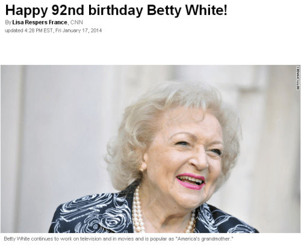
Task: Click the vertical Getty Images photo credit
Action: coord(298,78)
